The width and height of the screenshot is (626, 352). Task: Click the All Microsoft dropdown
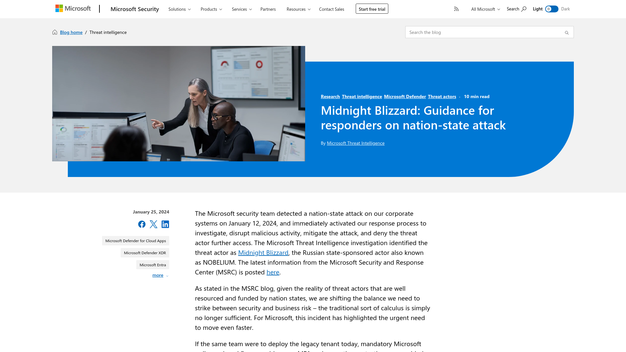[x=485, y=8]
